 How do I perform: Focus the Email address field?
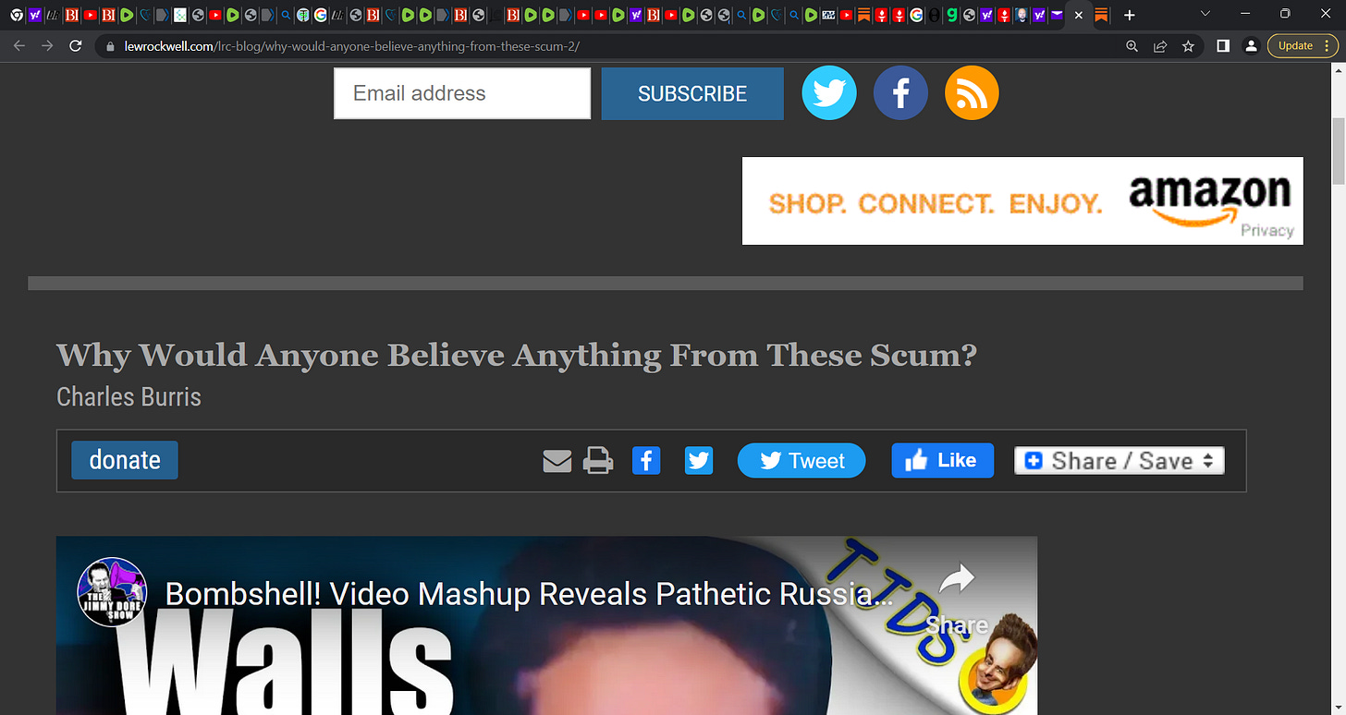tap(462, 93)
